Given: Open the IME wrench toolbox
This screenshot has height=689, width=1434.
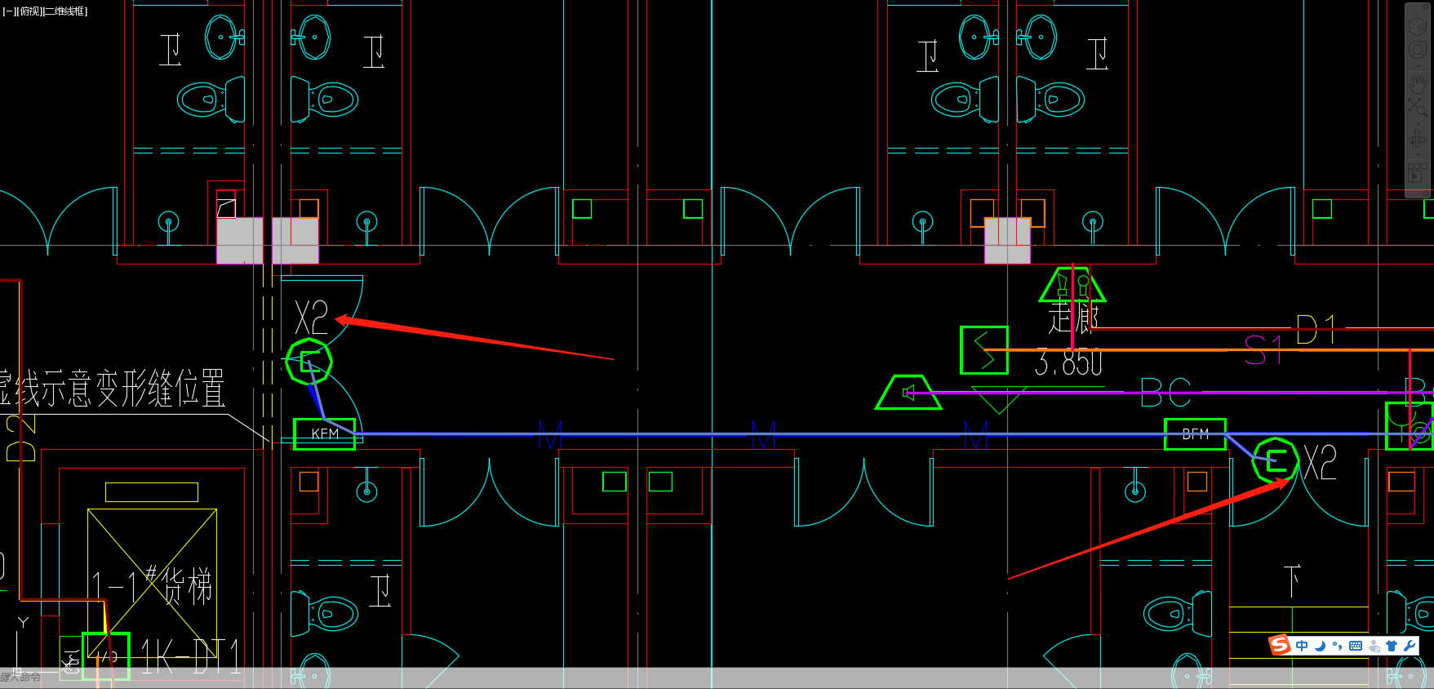Looking at the screenshot, I should tap(1410, 646).
